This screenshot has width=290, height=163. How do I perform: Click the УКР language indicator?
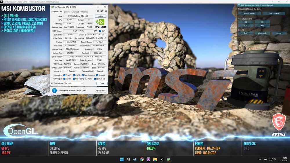[266, 159]
